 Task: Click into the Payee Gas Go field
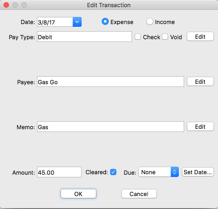pyautogui.click(x=111, y=82)
